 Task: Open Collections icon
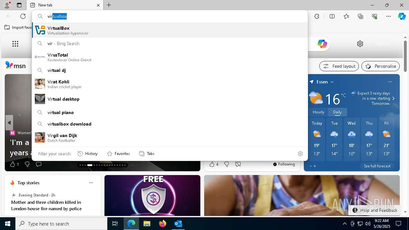(x=360, y=16)
